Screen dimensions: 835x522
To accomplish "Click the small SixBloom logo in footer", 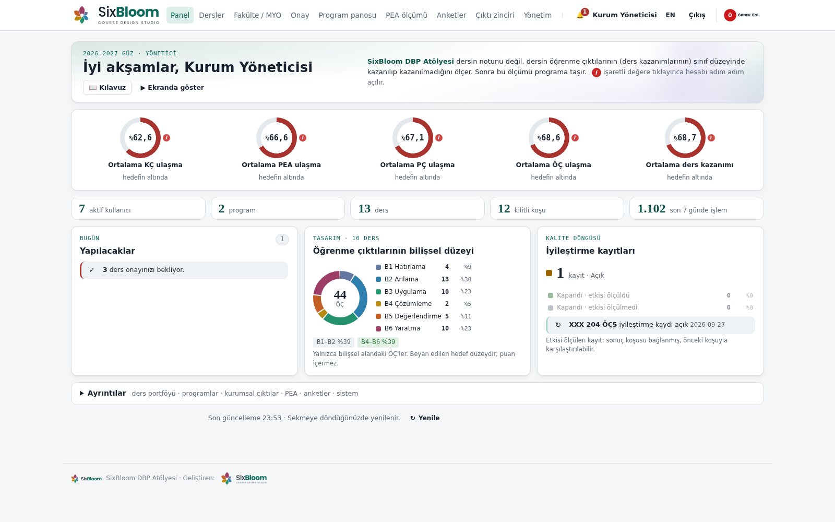I will pos(87,478).
